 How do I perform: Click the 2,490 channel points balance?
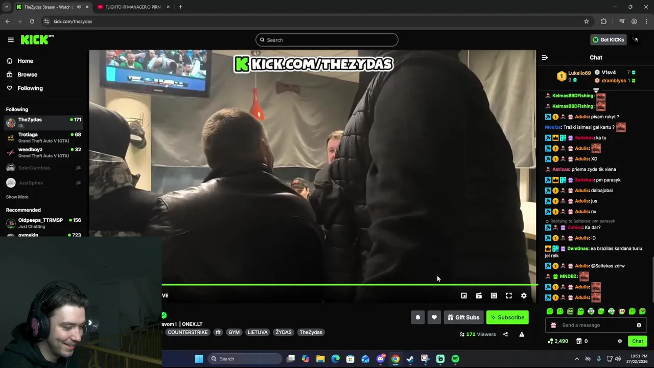(x=557, y=341)
